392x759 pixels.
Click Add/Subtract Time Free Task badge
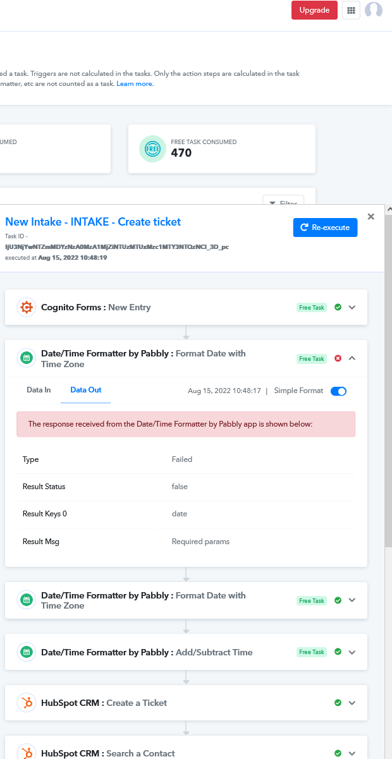pyautogui.click(x=312, y=652)
